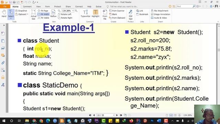The image size is (220, 124).
Task: Collapse the ribbon with the chevron
Action: coord(218,22)
